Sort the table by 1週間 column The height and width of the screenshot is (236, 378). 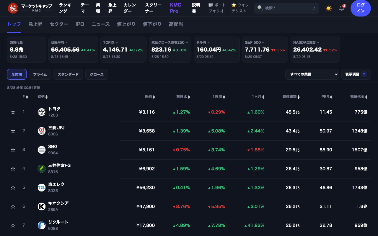(x=219, y=97)
